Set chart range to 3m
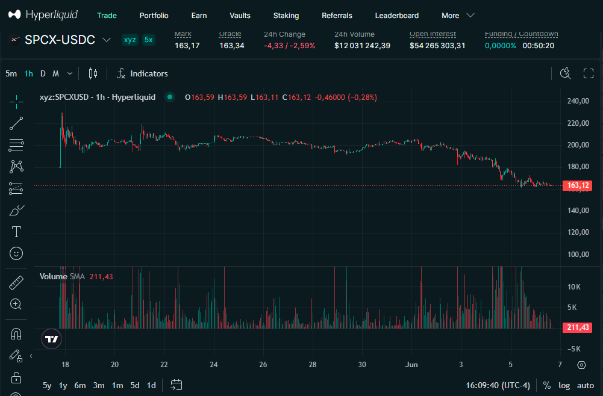Image resolution: width=603 pixels, height=396 pixels. (99, 385)
